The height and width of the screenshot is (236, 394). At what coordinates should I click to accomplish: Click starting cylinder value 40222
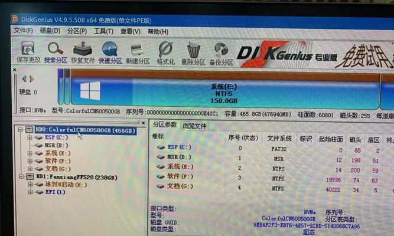pos(333,190)
